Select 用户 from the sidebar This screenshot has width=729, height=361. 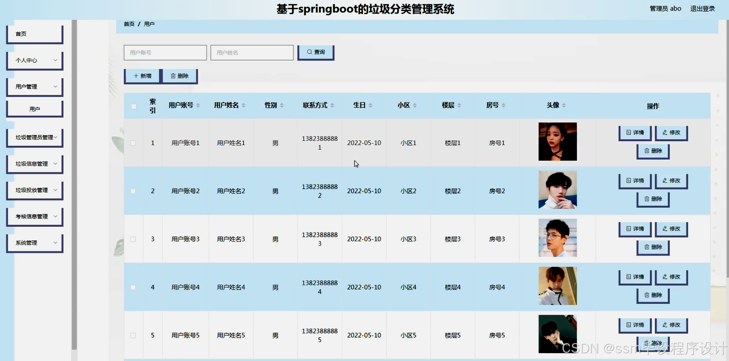click(34, 108)
